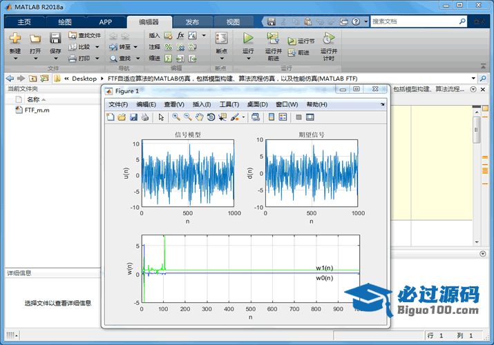
Task: Click the 断点 (Breakpoints) icon
Action: (222, 39)
